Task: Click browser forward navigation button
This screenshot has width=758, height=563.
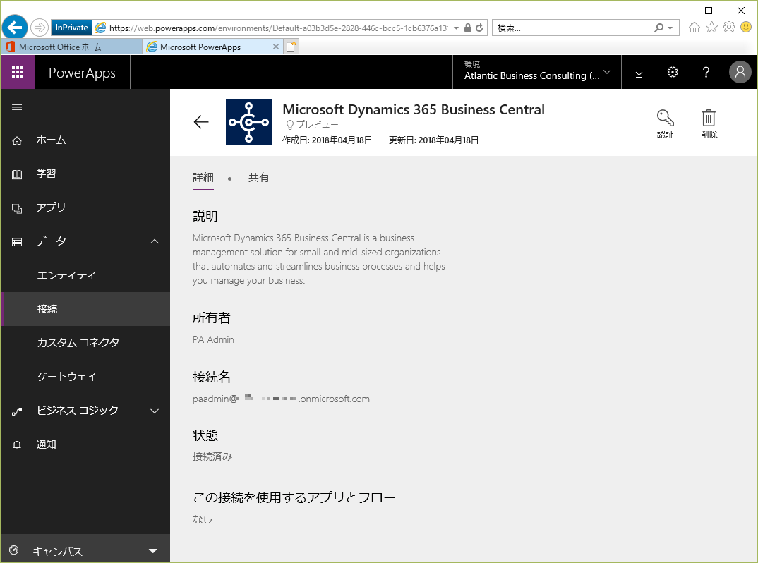Action: pyautogui.click(x=40, y=28)
